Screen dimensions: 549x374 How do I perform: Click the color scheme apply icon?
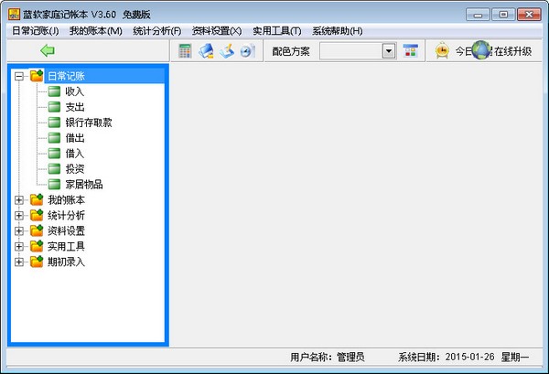(410, 51)
